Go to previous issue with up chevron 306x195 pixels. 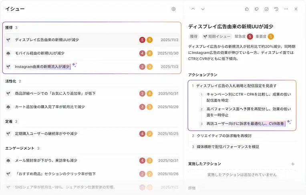pos(193,9)
